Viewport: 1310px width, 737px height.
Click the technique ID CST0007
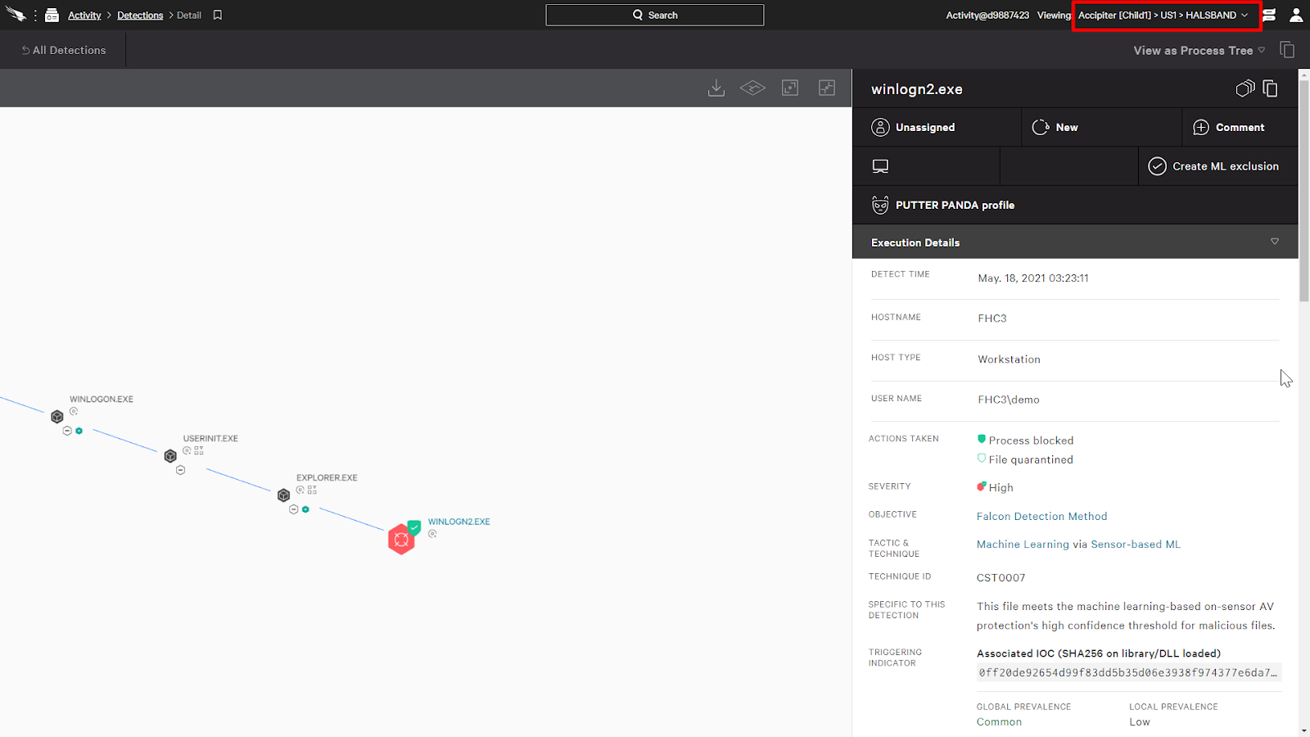click(1001, 577)
